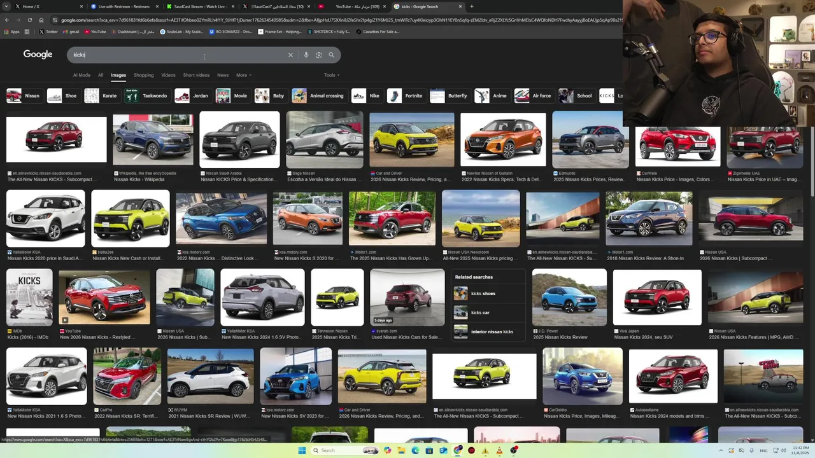Open the SHOTDECK bookmark
The height and width of the screenshot is (458, 815).
pyautogui.click(x=329, y=31)
